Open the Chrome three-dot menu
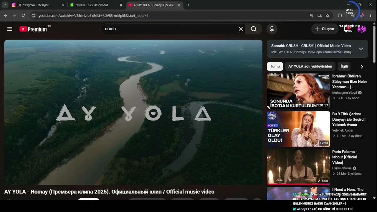The height and width of the screenshot is (212, 377). coord(371,16)
